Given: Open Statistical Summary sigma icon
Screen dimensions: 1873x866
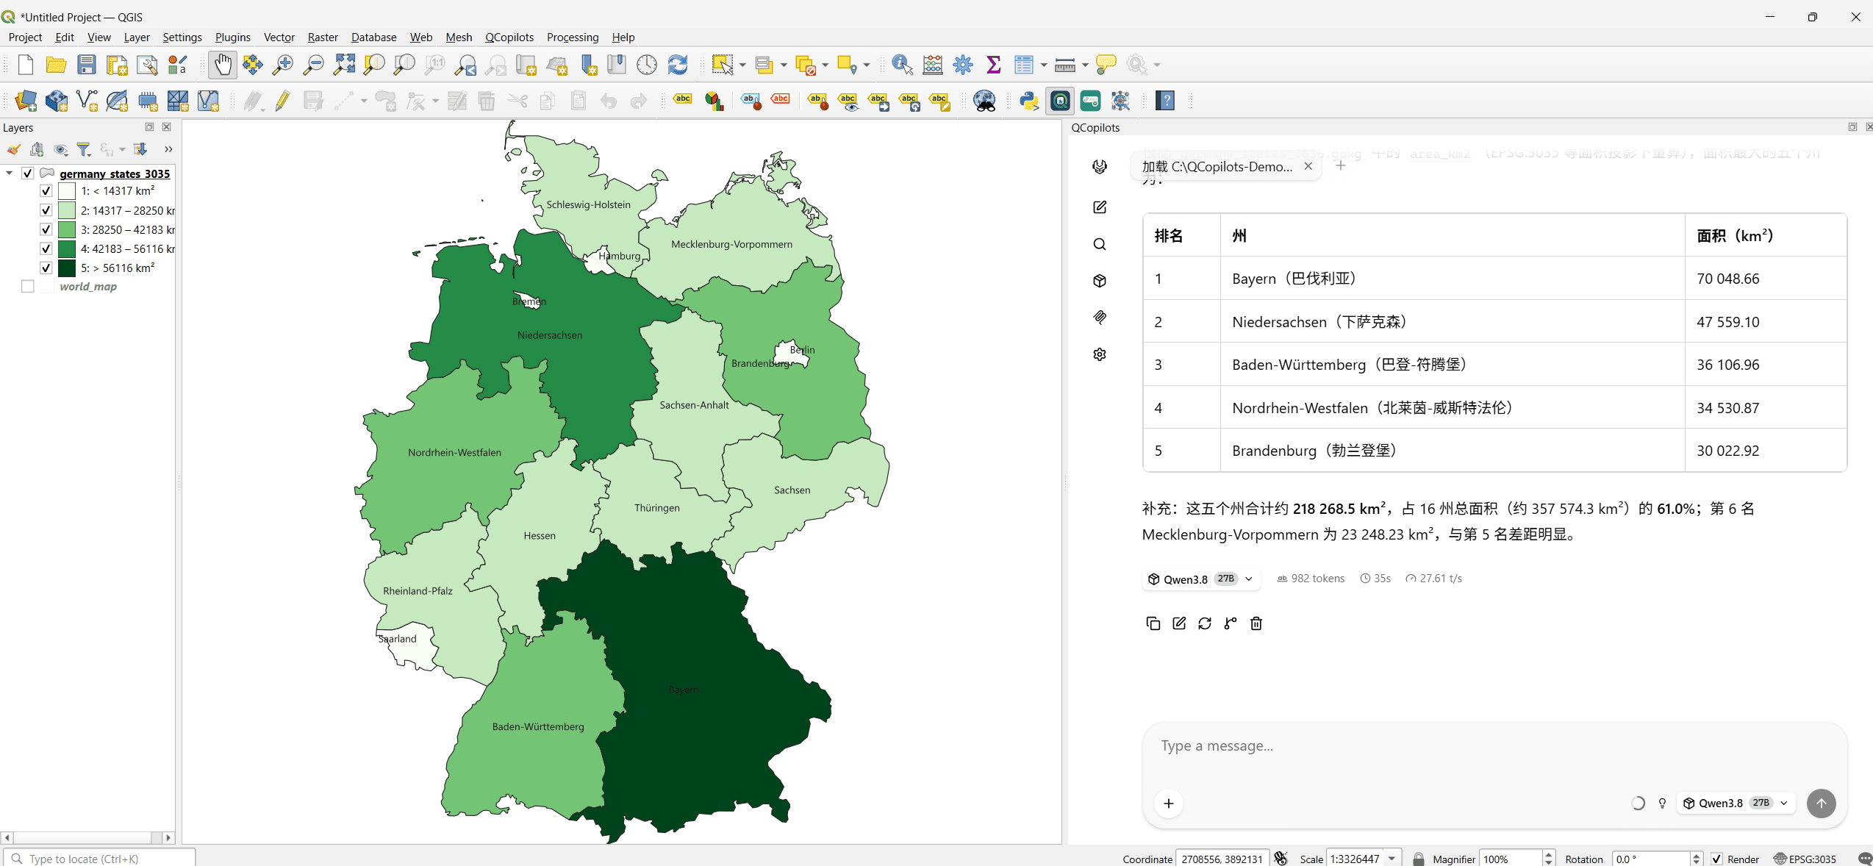Looking at the screenshot, I should tap(994, 65).
